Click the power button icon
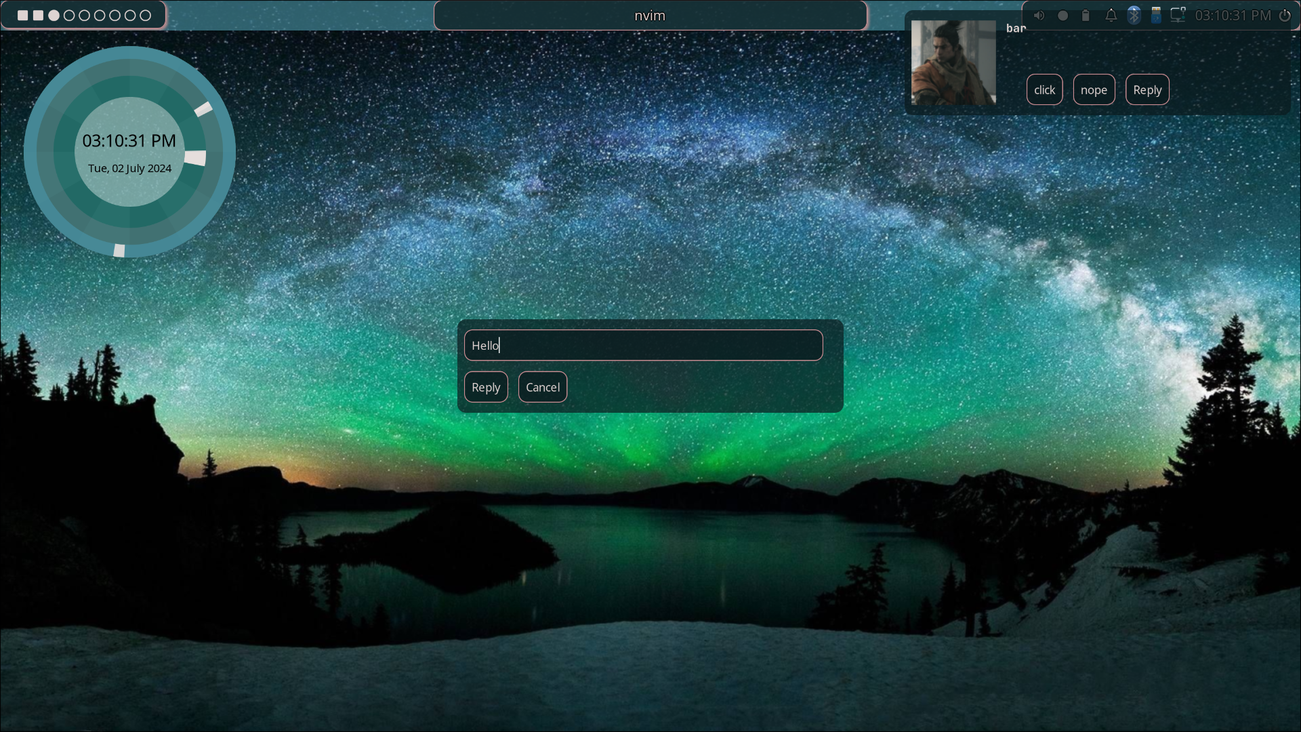 (1285, 16)
